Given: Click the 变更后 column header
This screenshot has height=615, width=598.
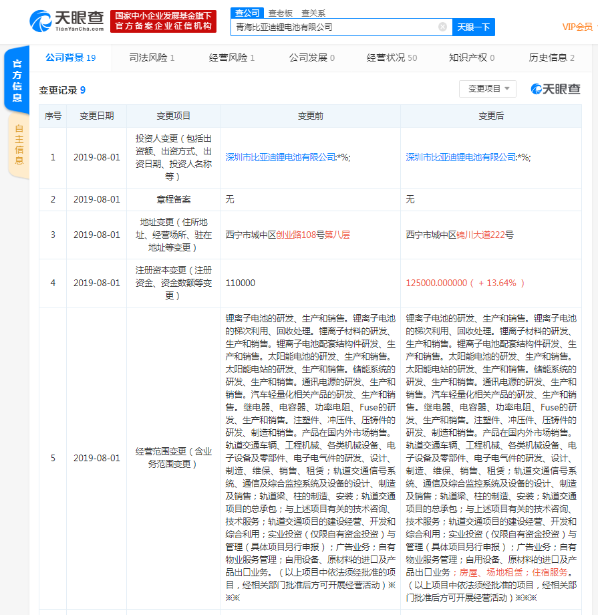Looking at the screenshot, I should (x=491, y=116).
